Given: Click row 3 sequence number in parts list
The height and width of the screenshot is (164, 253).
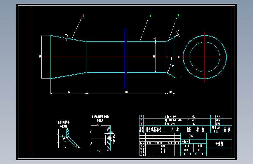Looking at the screenshot, I should pyautogui.click(x=141, y=116).
